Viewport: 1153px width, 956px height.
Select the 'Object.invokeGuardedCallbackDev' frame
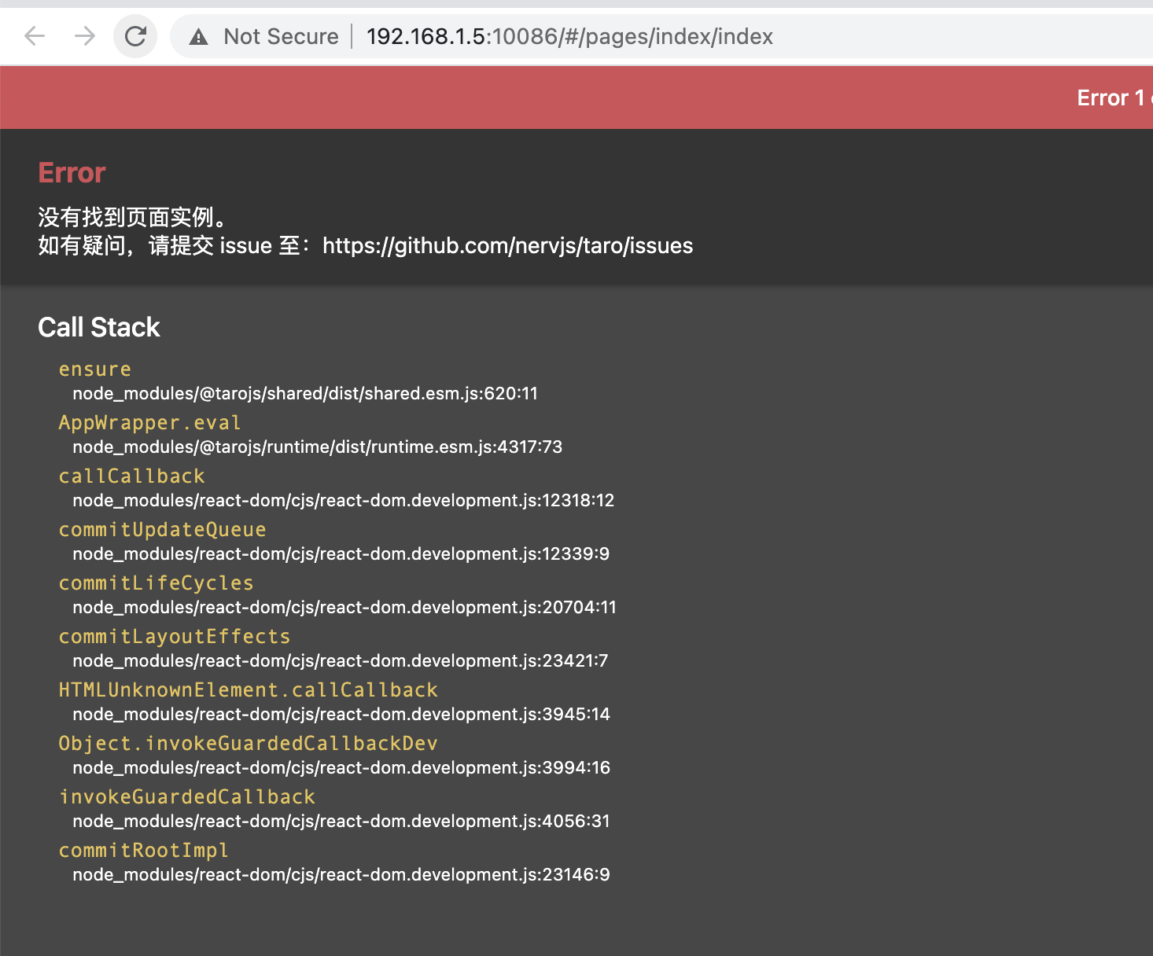click(x=248, y=743)
